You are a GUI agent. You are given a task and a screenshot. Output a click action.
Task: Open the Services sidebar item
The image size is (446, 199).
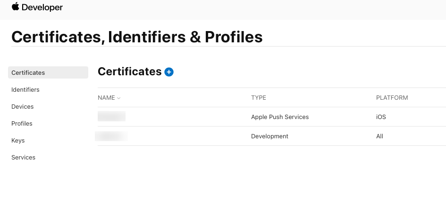[23, 157]
